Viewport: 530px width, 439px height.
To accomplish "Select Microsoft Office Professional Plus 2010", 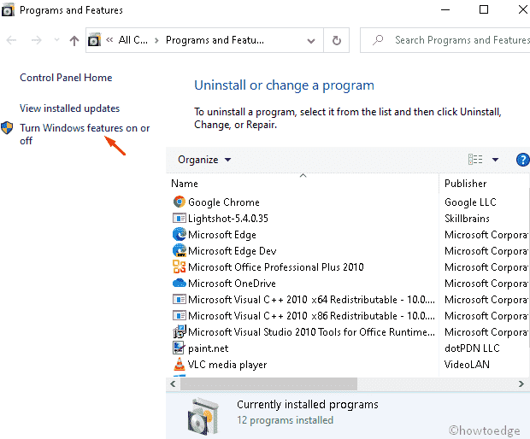I will [276, 266].
